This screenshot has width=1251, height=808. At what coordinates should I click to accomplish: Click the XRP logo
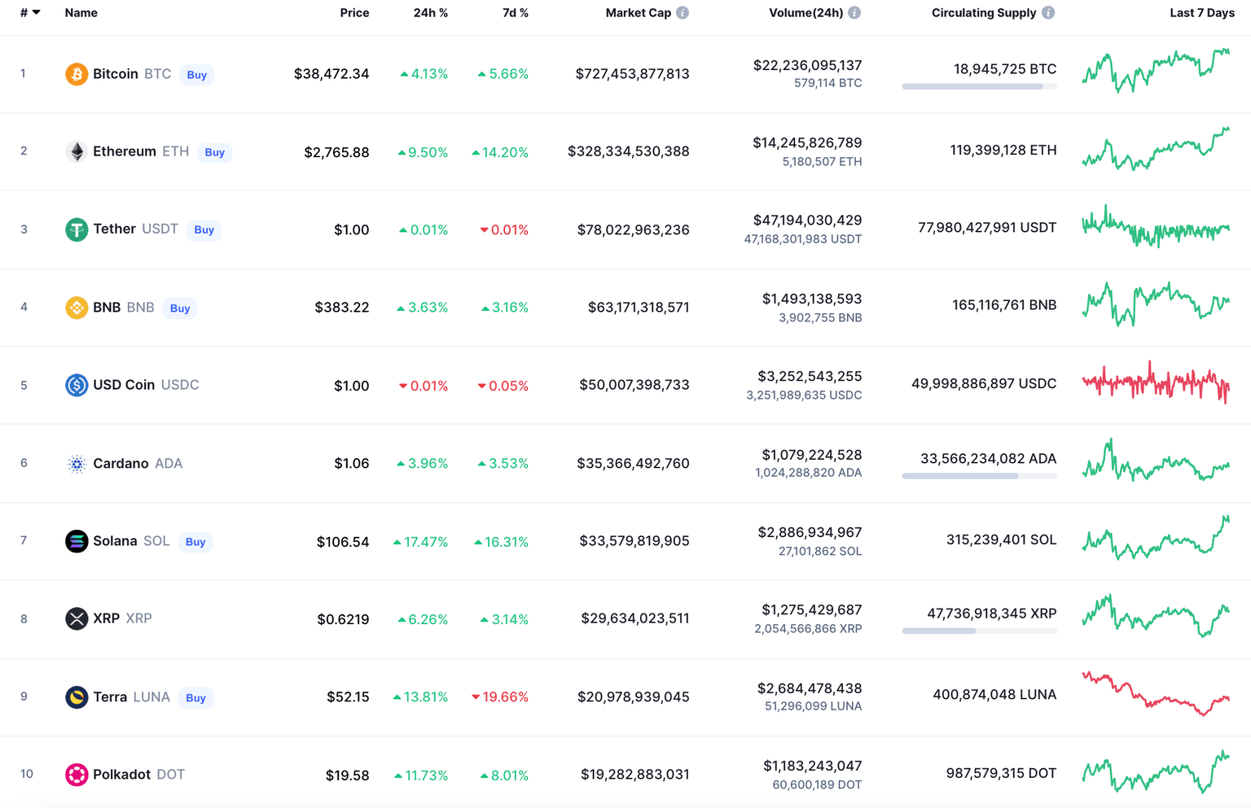click(76, 618)
